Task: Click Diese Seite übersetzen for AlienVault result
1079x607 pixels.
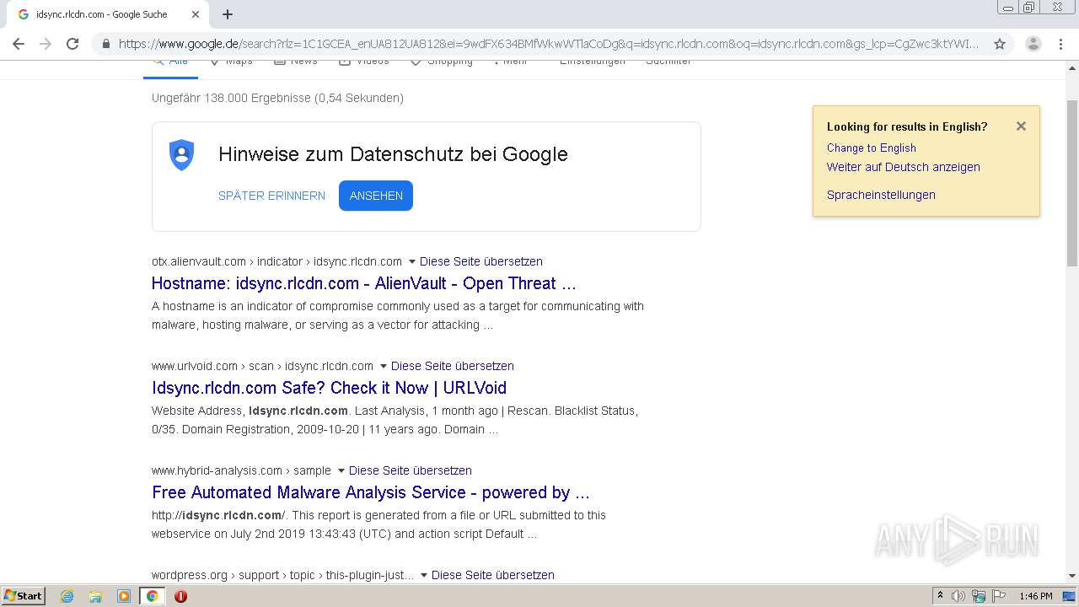Action: coord(481,261)
